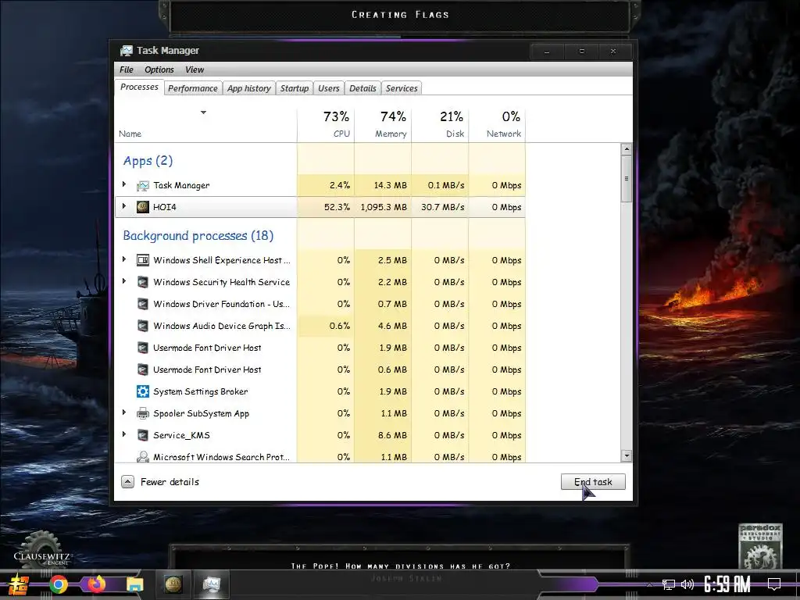
Task: Switch to App history tab
Action: pos(249,88)
